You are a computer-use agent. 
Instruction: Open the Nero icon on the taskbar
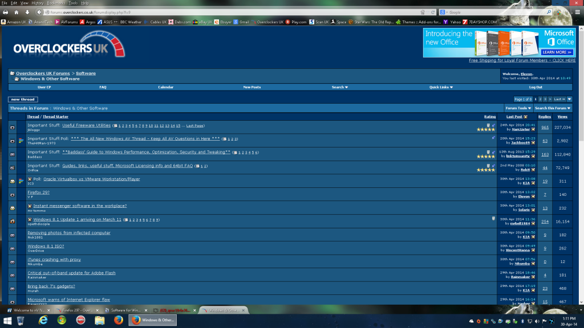(80, 320)
